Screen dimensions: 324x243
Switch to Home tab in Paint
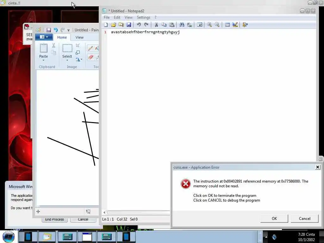pyautogui.click(x=62, y=37)
